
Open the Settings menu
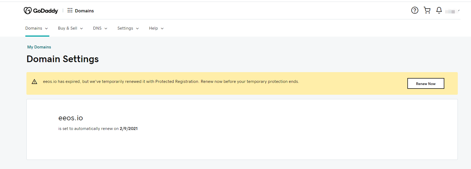128,28
